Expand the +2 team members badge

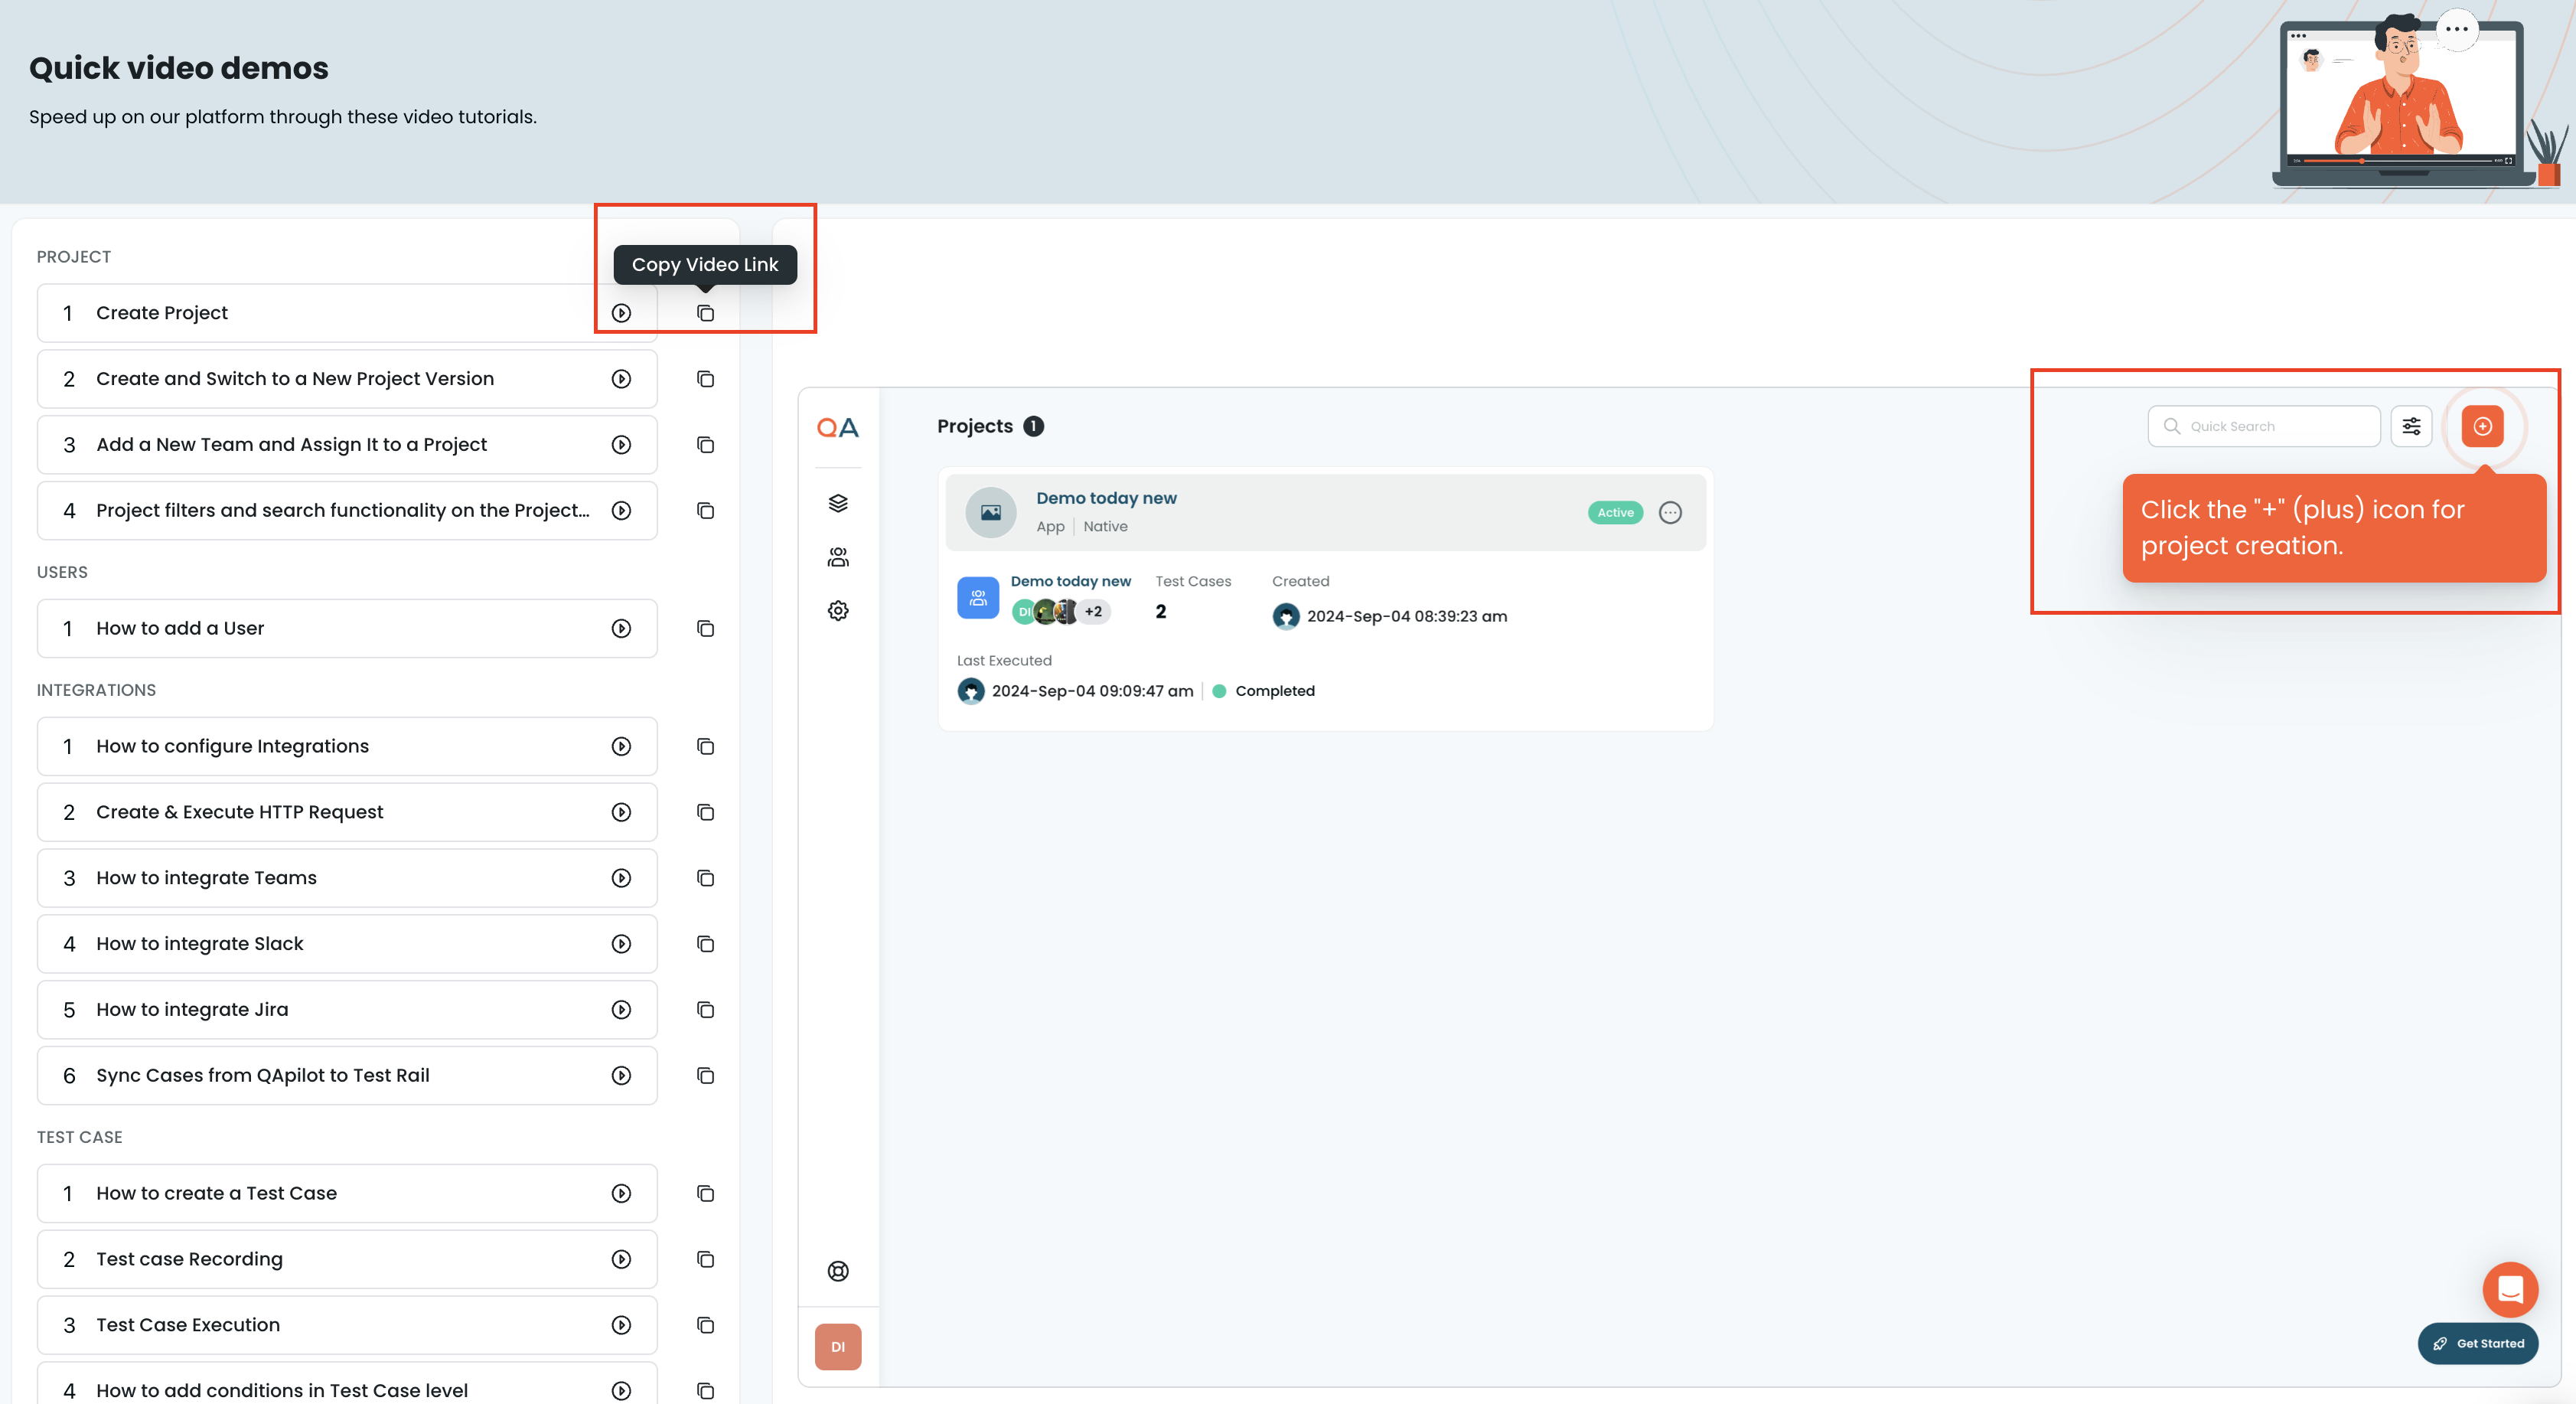(1093, 611)
